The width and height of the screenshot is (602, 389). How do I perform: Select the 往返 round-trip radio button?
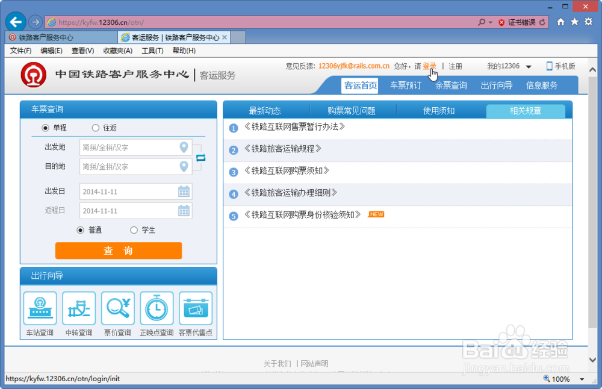(96, 128)
